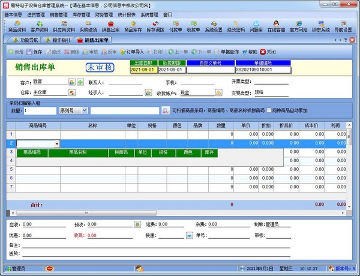
Task: Click the 销售出库 toolbar icon
Action: pyautogui.click(x=111, y=26)
